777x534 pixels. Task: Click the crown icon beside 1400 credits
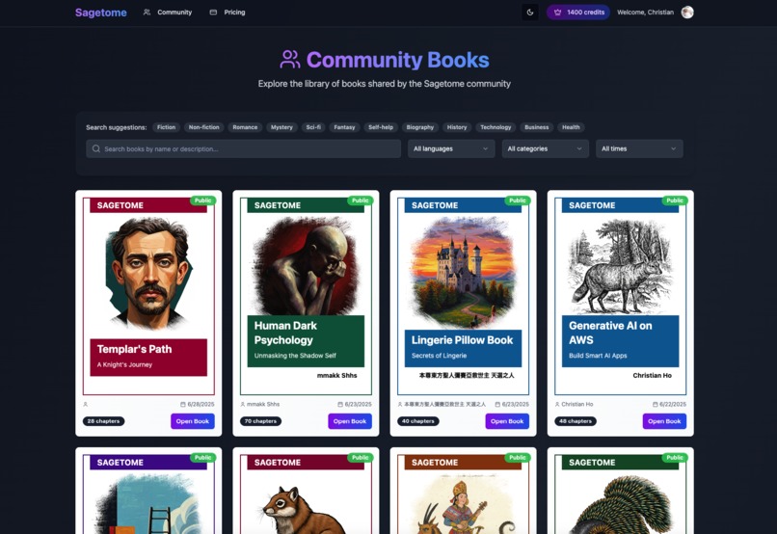tap(557, 13)
